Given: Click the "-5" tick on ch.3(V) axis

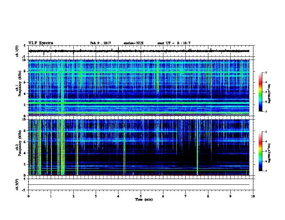Looking at the screenshot, I should [24, 190].
